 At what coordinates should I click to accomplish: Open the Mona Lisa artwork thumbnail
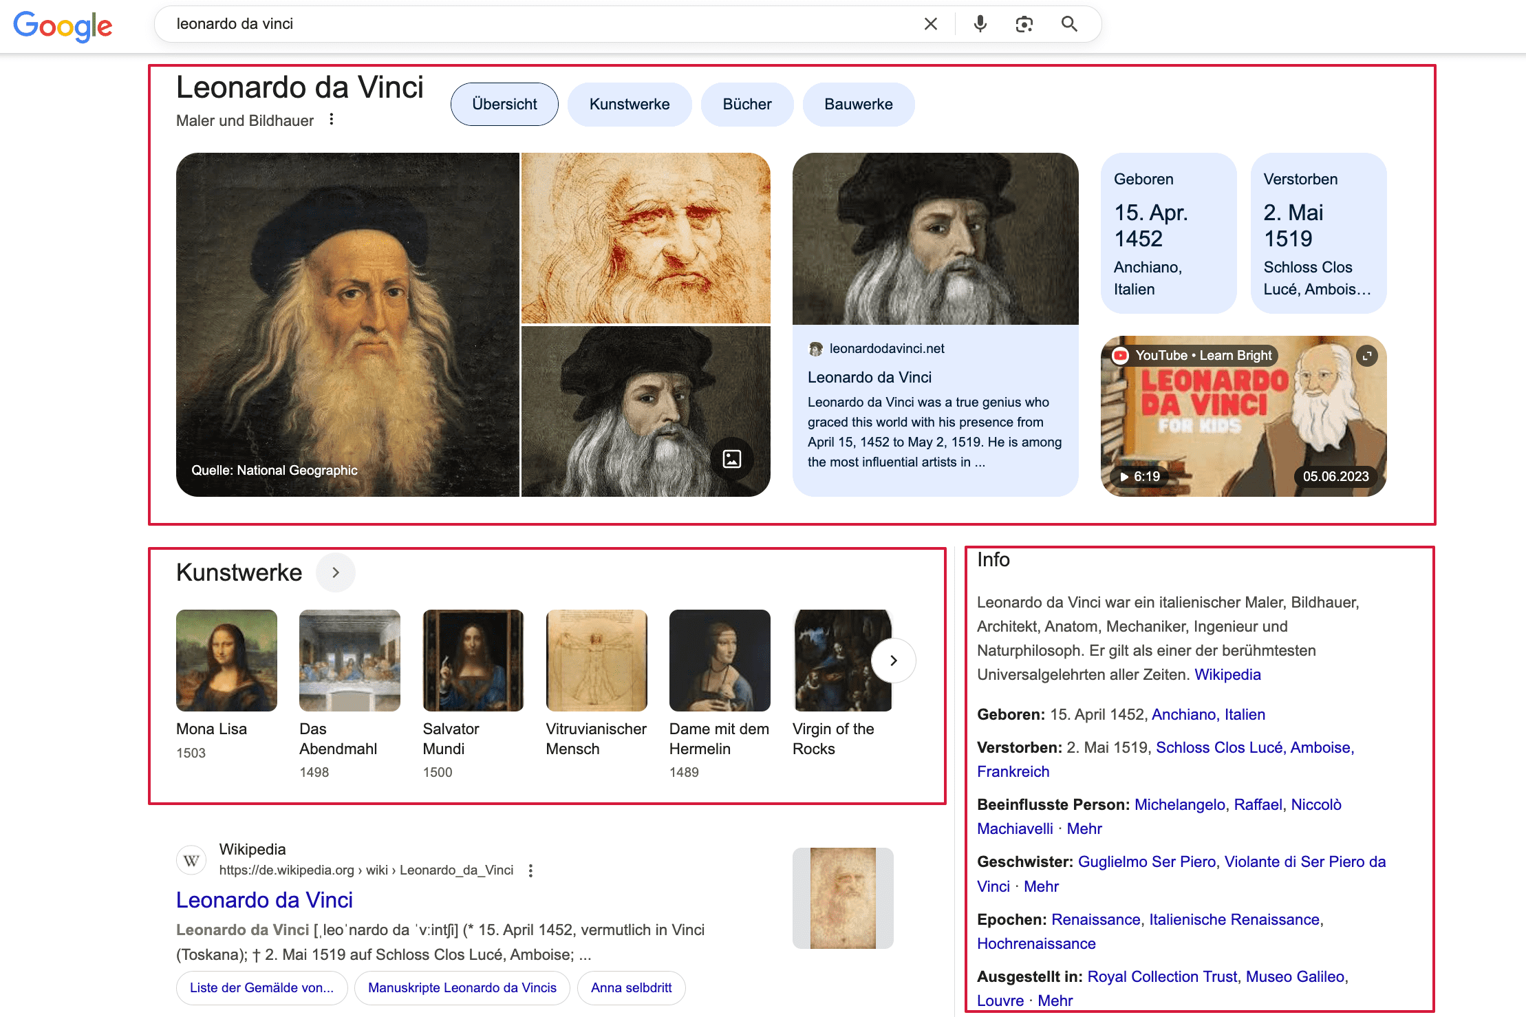pos(226,661)
